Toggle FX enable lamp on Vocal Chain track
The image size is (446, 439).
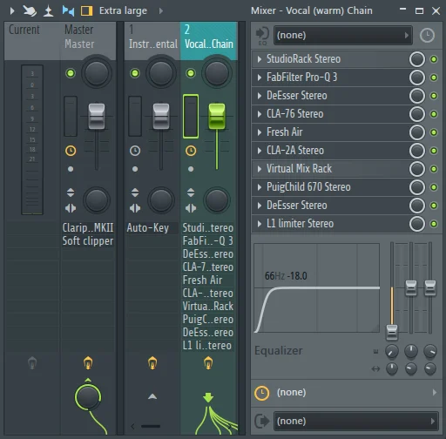pyautogui.click(x=208, y=363)
